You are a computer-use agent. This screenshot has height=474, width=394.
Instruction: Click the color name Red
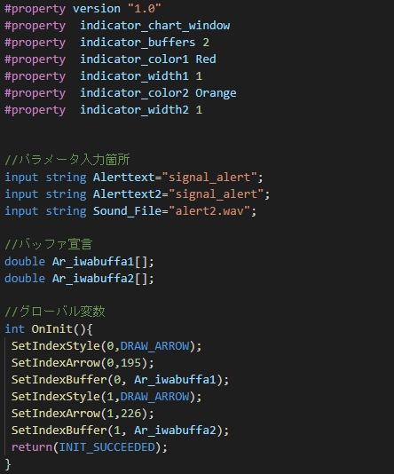[206, 59]
